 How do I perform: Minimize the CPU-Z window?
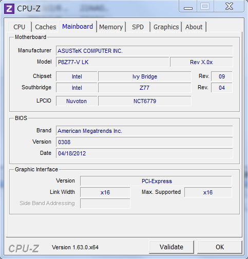tap(188, 7)
